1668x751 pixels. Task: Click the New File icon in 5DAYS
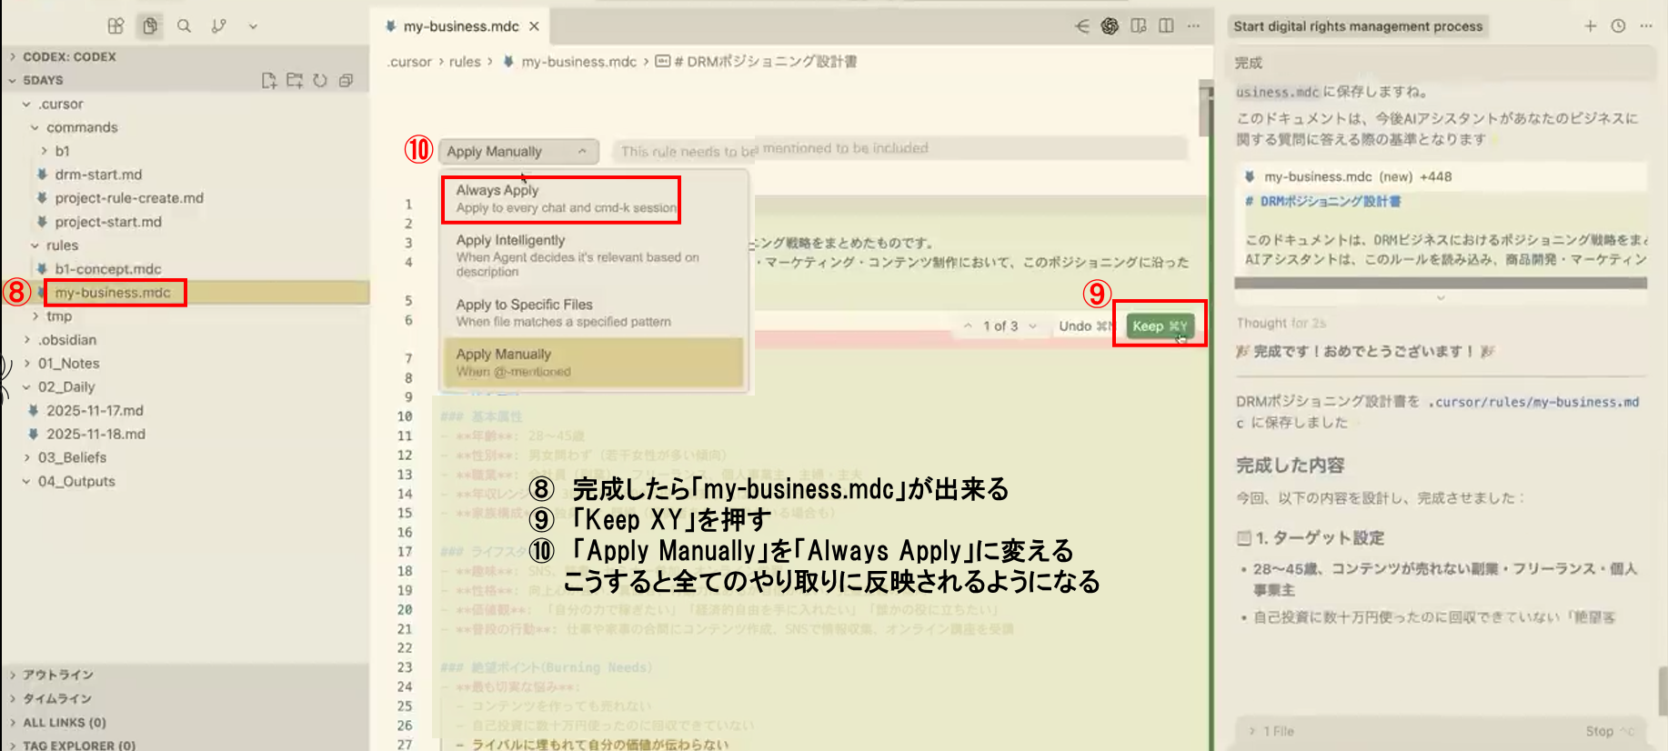click(x=269, y=80)
